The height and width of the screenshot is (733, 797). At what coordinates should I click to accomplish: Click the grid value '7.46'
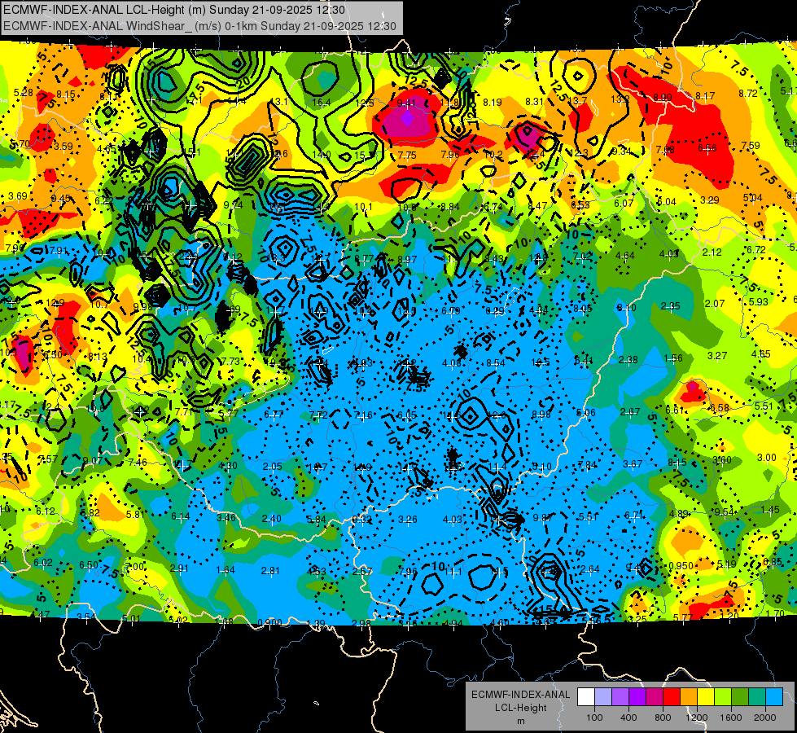click(138, 463)
